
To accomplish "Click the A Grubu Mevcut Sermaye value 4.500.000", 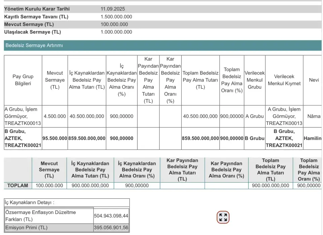I will [x=55, y=116].
